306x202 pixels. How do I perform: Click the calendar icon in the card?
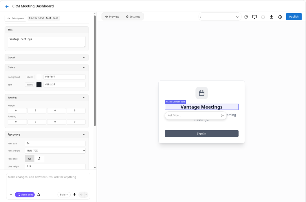tap(201, 93)
